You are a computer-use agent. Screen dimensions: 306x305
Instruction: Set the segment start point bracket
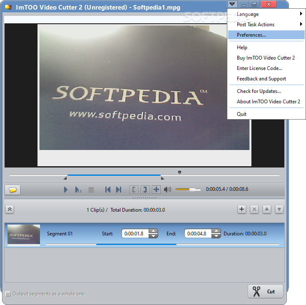[x=134, y=190]
